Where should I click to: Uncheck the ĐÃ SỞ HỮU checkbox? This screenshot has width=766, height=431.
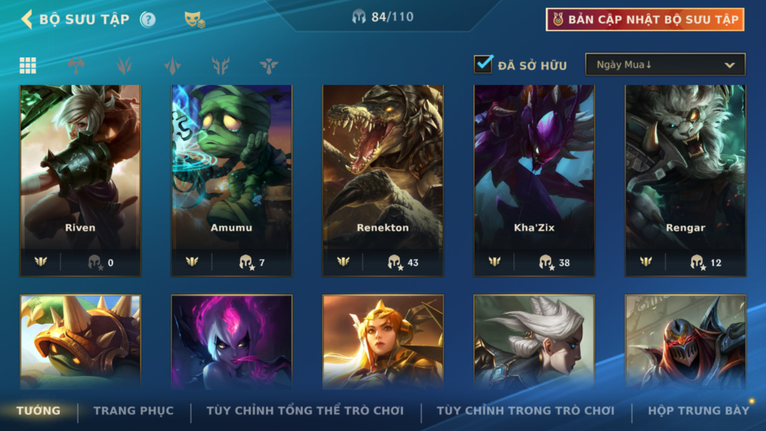click(x=483, y=64)
